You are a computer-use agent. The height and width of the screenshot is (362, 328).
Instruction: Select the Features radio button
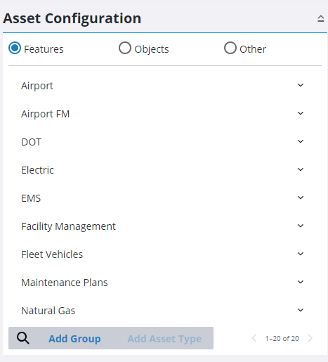(x=15, y=48)
